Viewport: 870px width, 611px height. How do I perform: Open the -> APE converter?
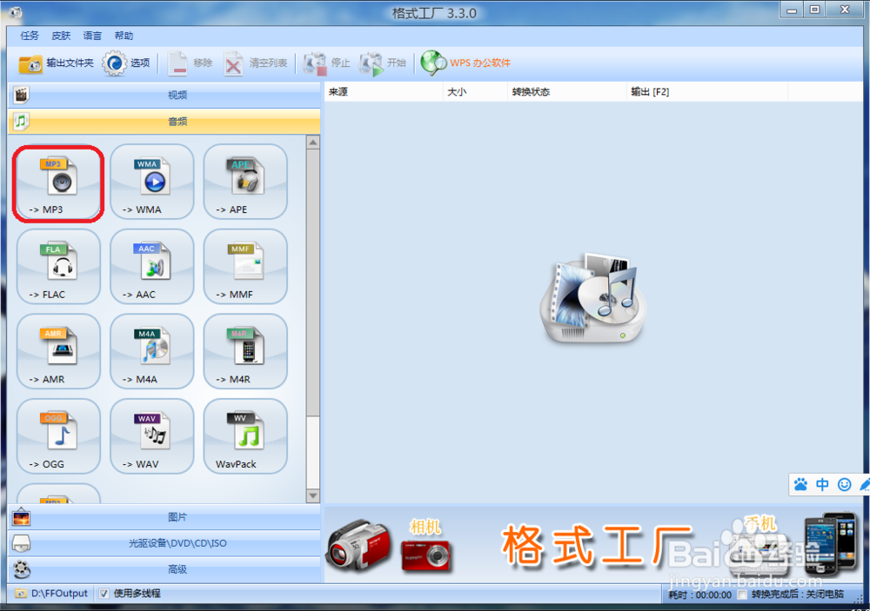pos(245,182)
